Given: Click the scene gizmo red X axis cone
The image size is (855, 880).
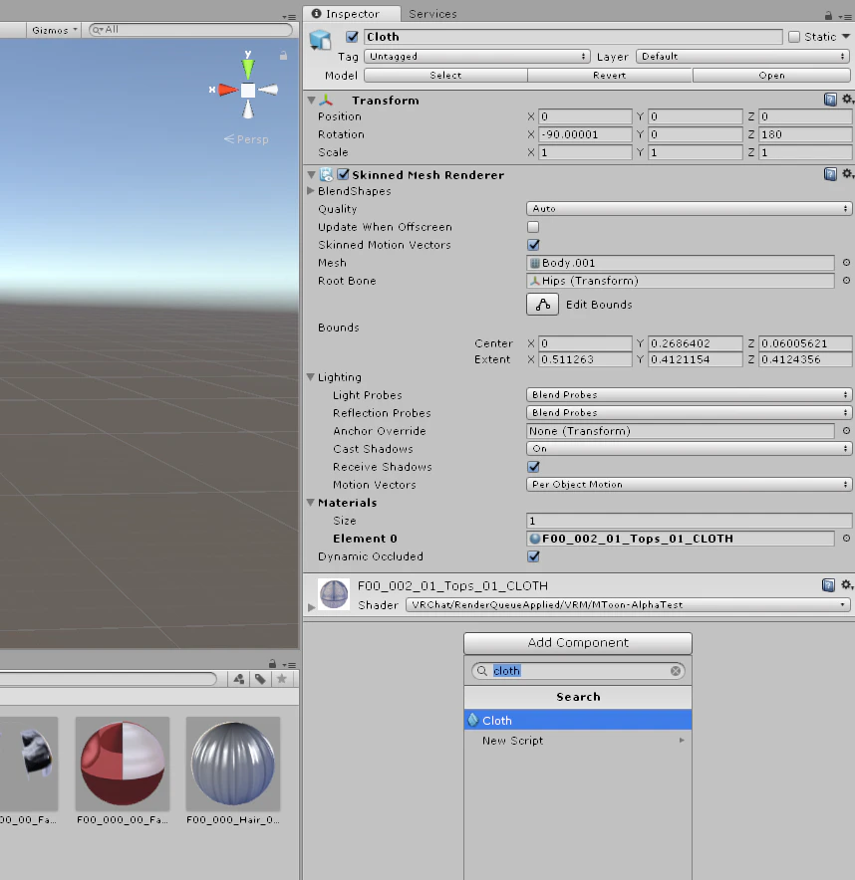Looking at the screenshot, I should point(227,90).
